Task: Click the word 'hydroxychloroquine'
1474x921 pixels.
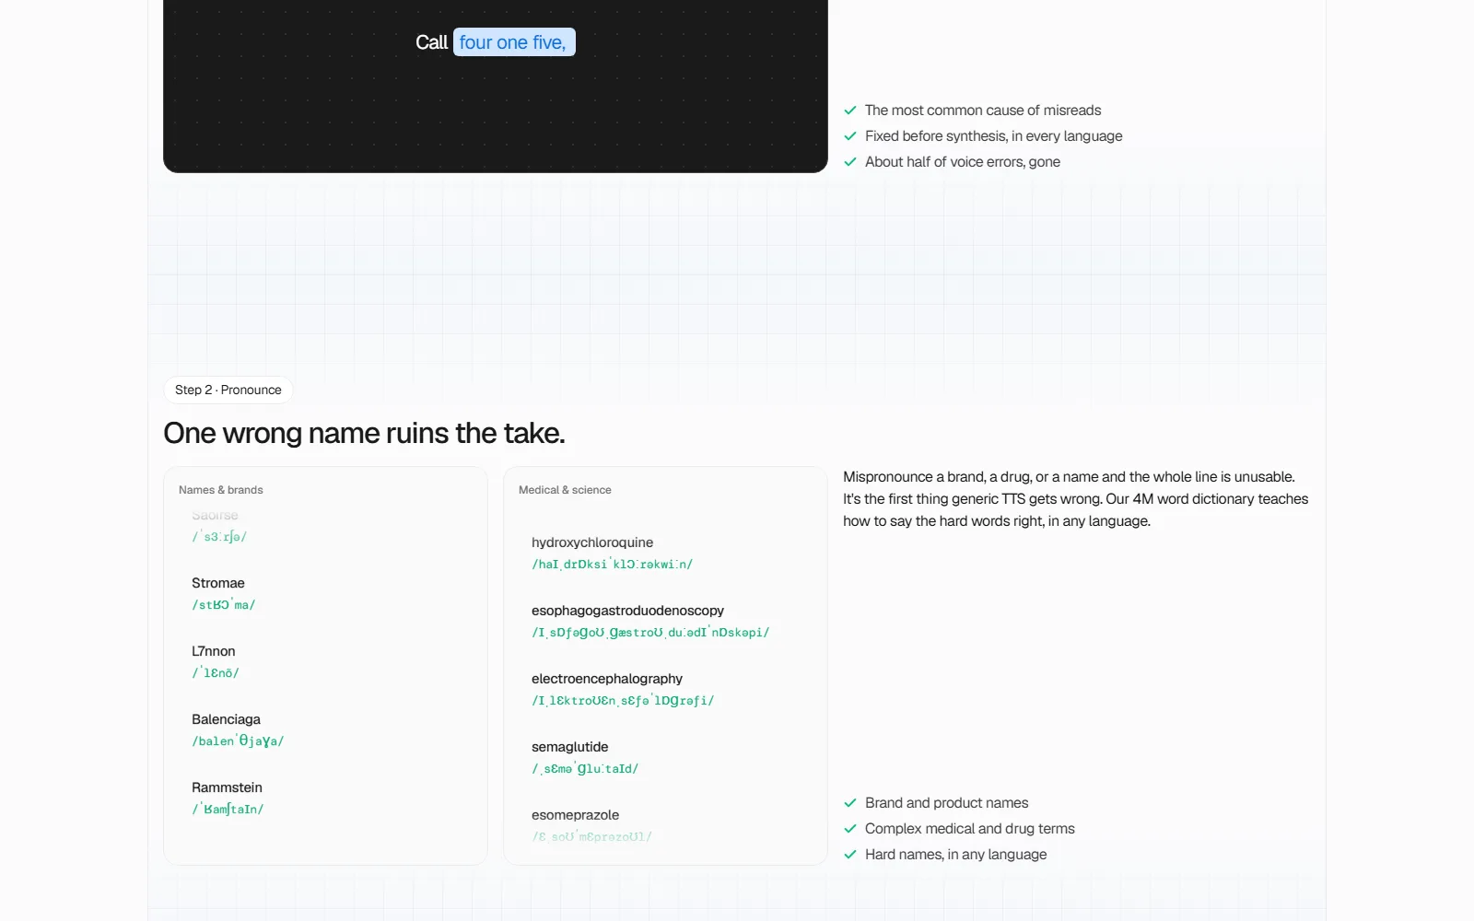Action: (x=592, y=542)
